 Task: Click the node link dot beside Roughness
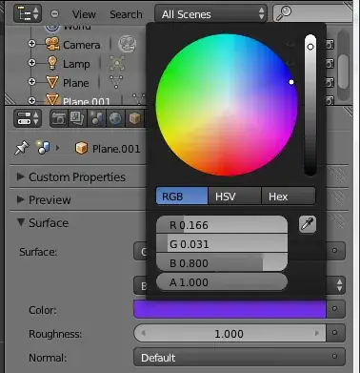(x=334, y=332)
